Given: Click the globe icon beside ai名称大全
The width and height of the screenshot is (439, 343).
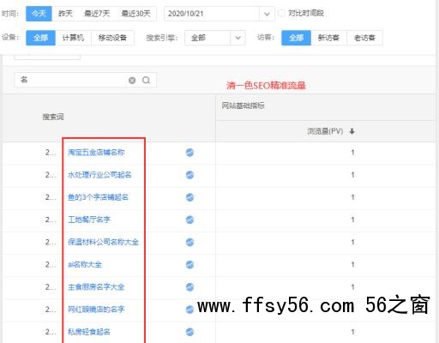Looking at the screenshot, I should (189, 264).
